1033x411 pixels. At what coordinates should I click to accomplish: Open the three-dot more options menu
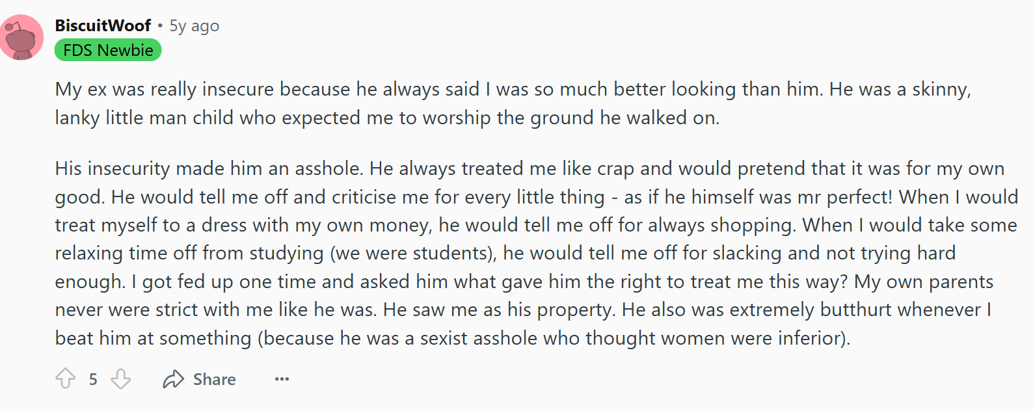point(282,379)
